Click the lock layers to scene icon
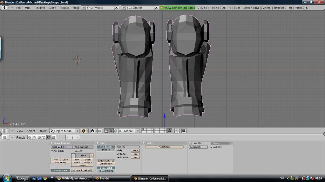 tap(170, 131)
